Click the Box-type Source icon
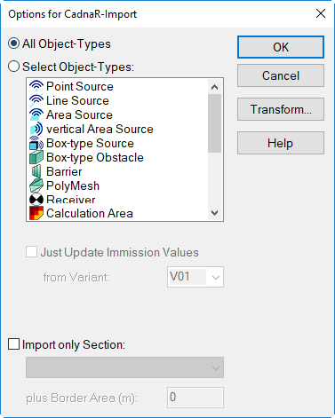 click(36, 143)
